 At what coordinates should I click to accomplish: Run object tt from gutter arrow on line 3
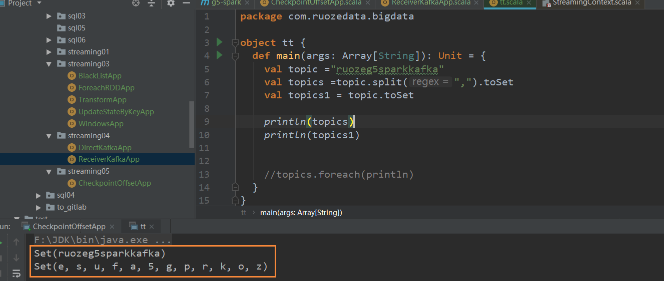click(219, 42)
